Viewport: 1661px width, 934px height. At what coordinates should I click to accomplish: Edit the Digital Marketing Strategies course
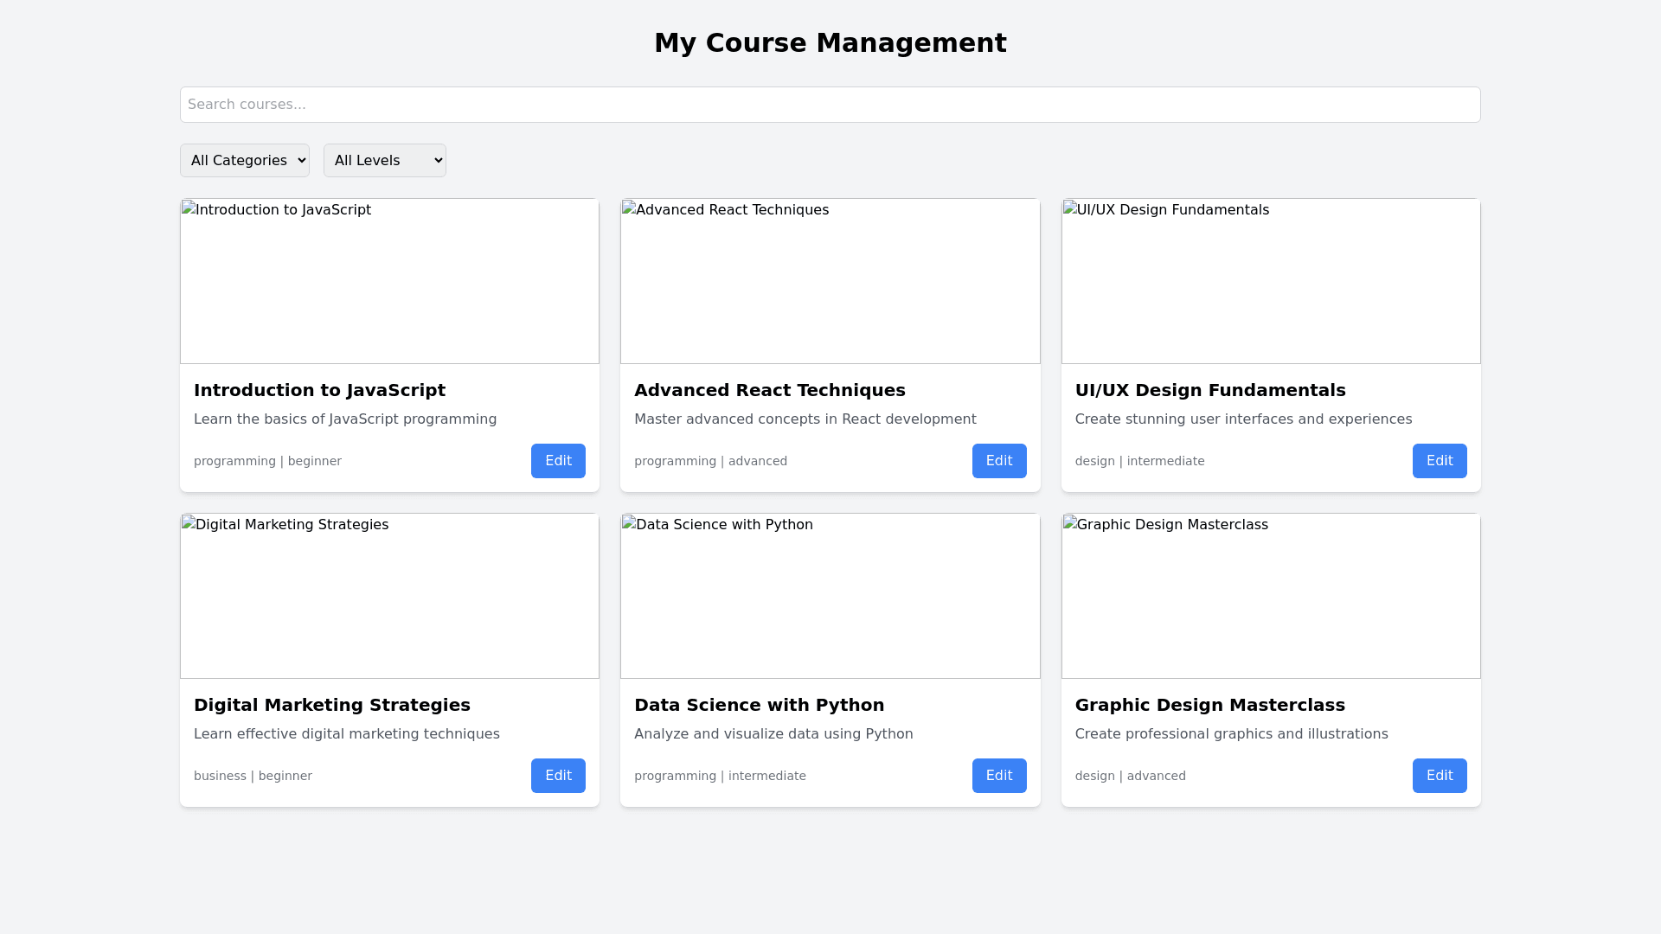[x=558, y=776]
